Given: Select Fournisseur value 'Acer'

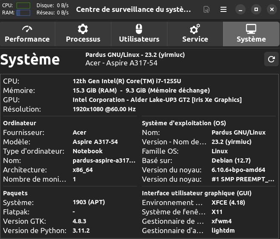Looking at the screenshot, I should click(79, 132).
